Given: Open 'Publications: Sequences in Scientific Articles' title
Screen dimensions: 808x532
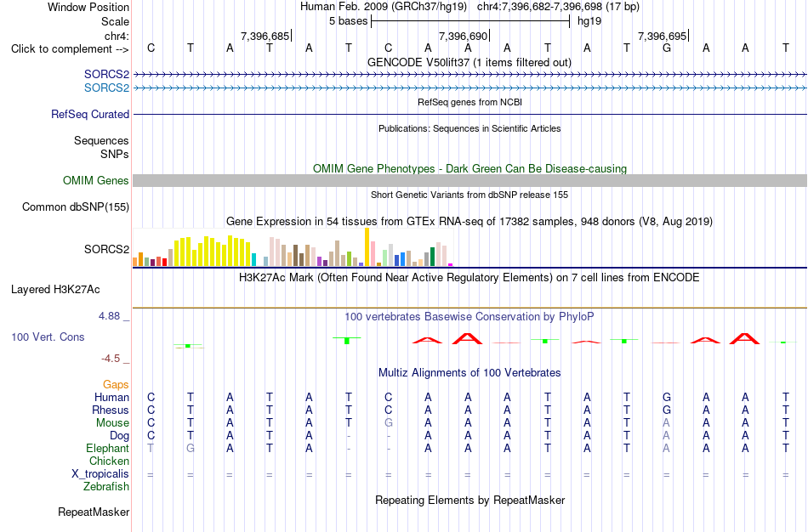Looking at the screenshot, I should point(469,128).
